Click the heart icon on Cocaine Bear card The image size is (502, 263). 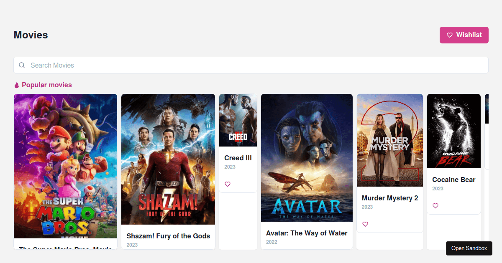(x=435, y=205)
